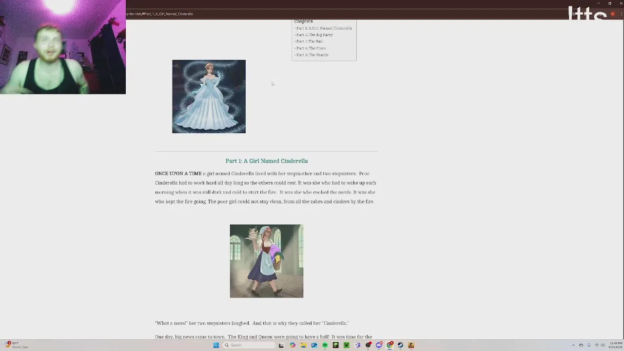Click the heading Part 1: A Girl Named Cinderella
624x351 pixels.
(267, 161)
